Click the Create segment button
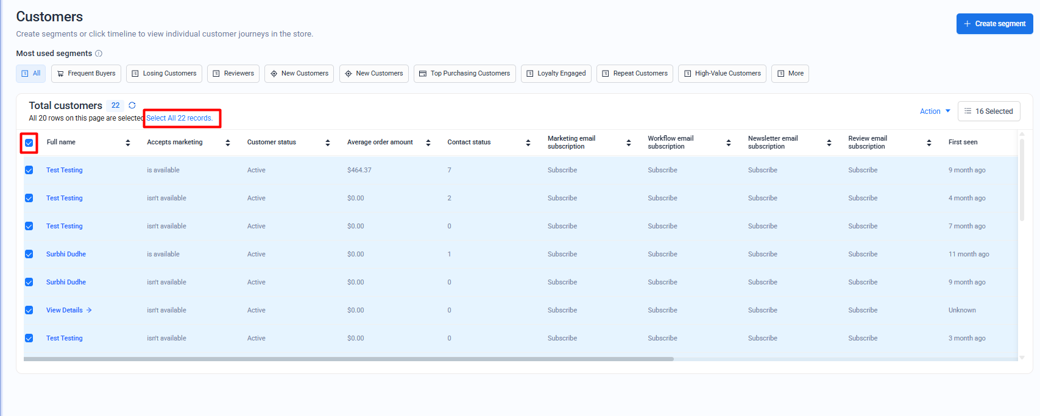The height and width of the screenshot is (416, 1040). point(994,24)
